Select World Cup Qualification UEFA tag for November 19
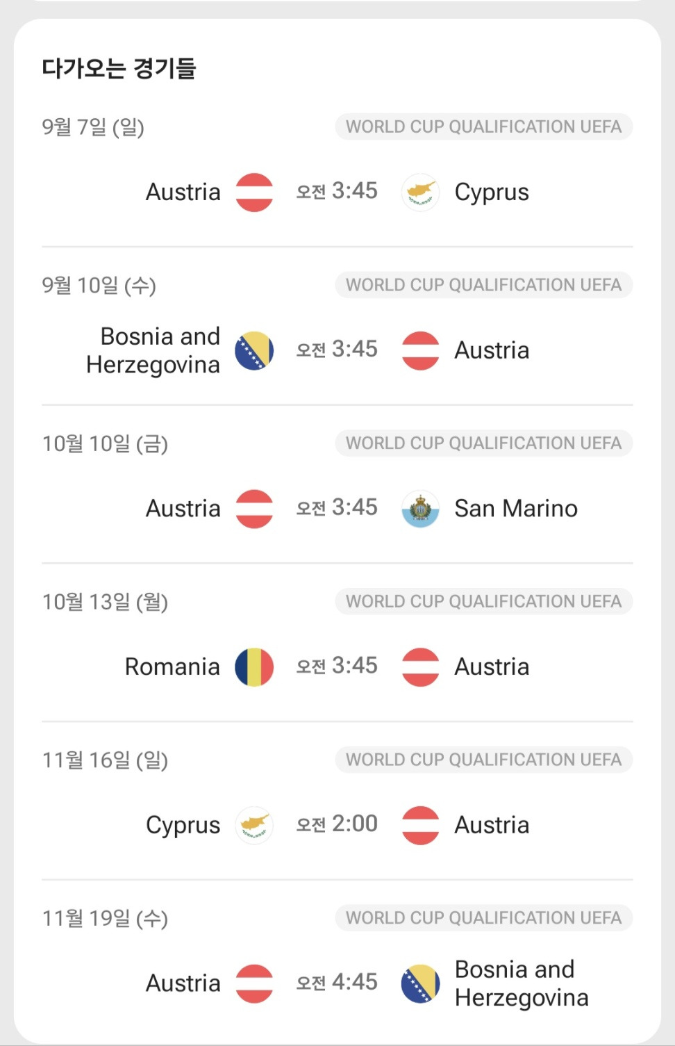 [x=484, y=917]
